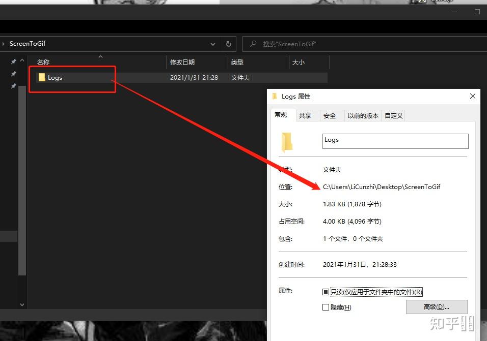The height and width of the screenshot is (341, 487).
Task: Click ScreenToGif in the address bar
Action: 28,44
